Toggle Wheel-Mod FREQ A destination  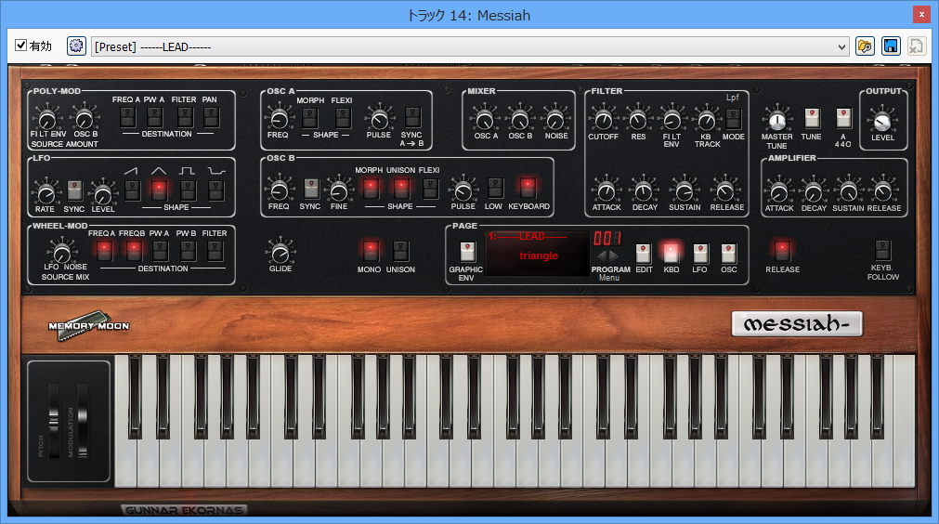click(x=104, y=250)
